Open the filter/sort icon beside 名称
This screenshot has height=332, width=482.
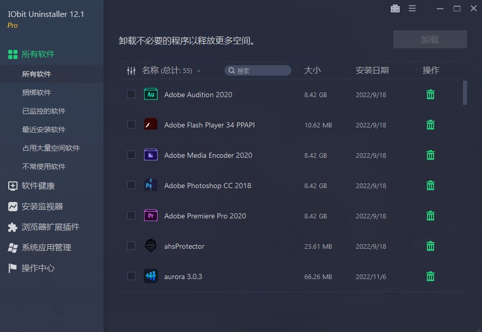pos(131,70)
